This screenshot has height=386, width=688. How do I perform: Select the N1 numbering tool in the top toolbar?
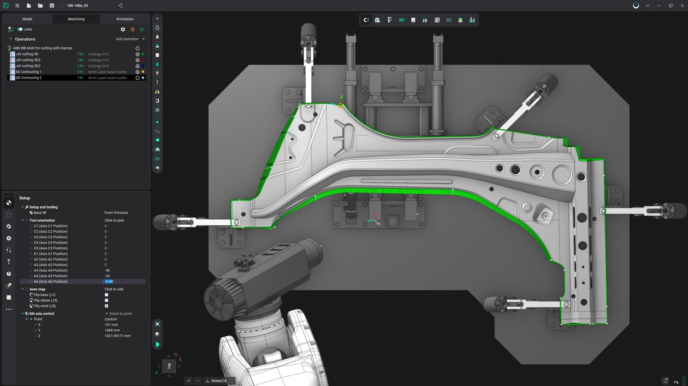point(401,20)
